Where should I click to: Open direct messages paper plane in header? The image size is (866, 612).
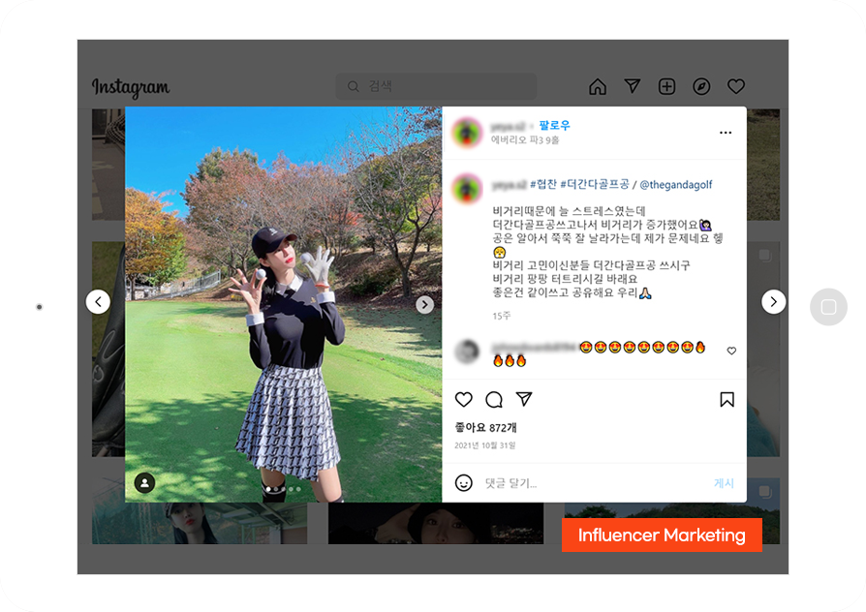tap(633, 85)
